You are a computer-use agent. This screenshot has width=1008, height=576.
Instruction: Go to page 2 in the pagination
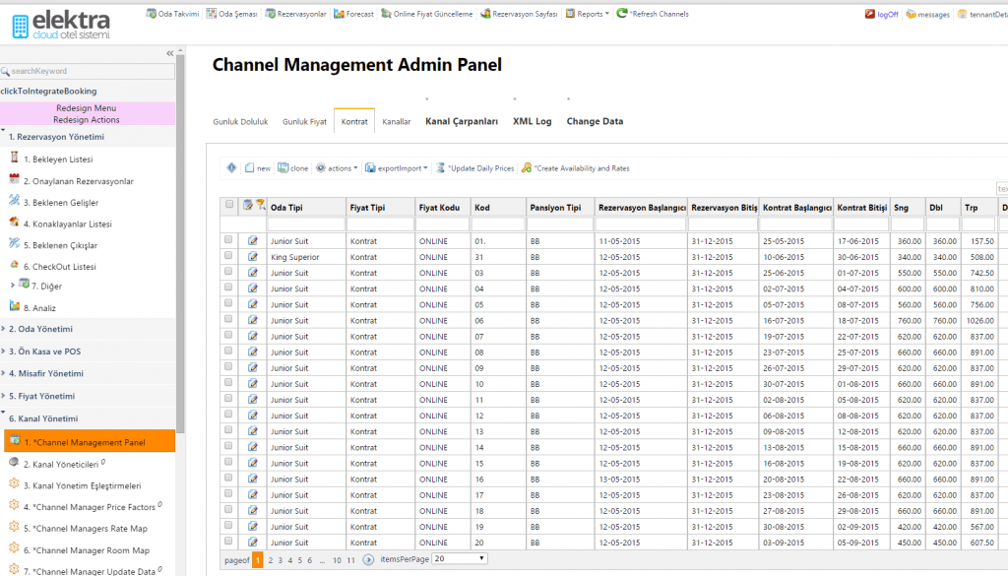pos(271,560)
